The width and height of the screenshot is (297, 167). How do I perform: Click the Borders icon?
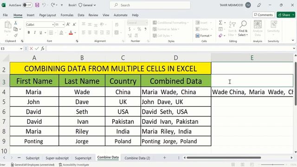point(51,32)
